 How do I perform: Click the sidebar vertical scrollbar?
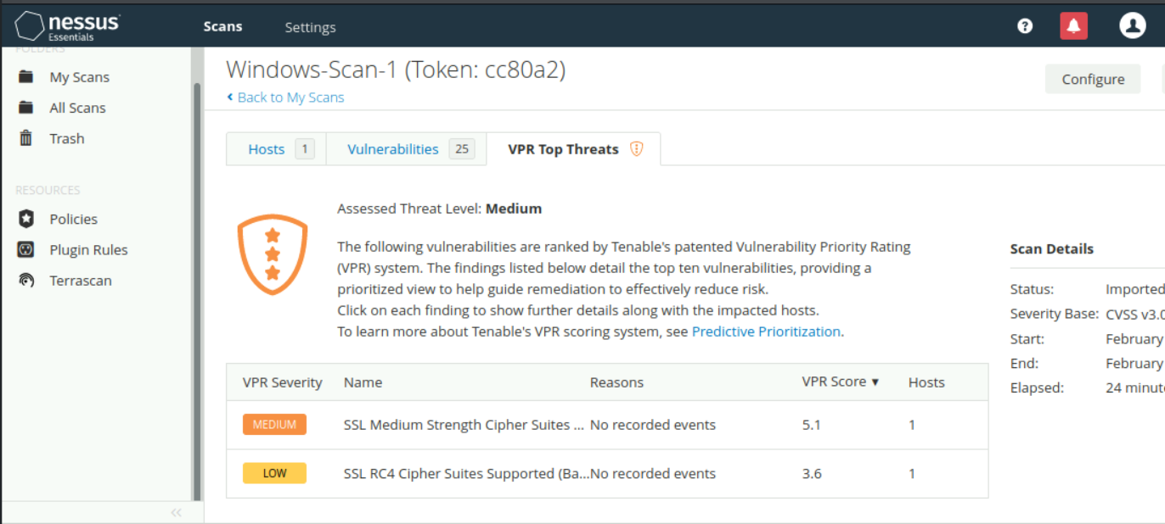[x=198, y=288]
